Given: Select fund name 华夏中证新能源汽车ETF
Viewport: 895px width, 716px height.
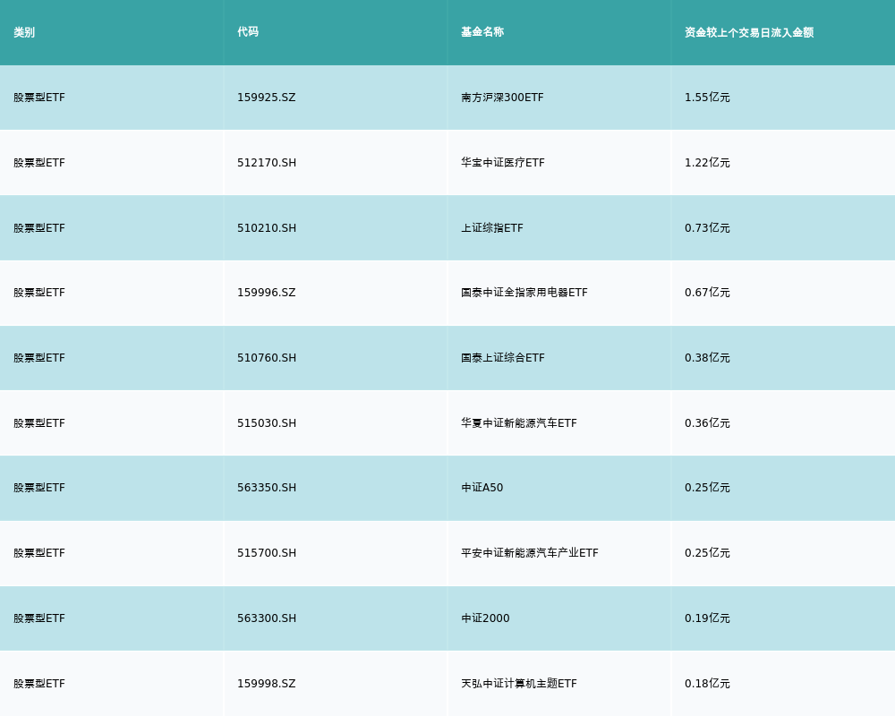Looking at the screenshot, I should [519, 423].
